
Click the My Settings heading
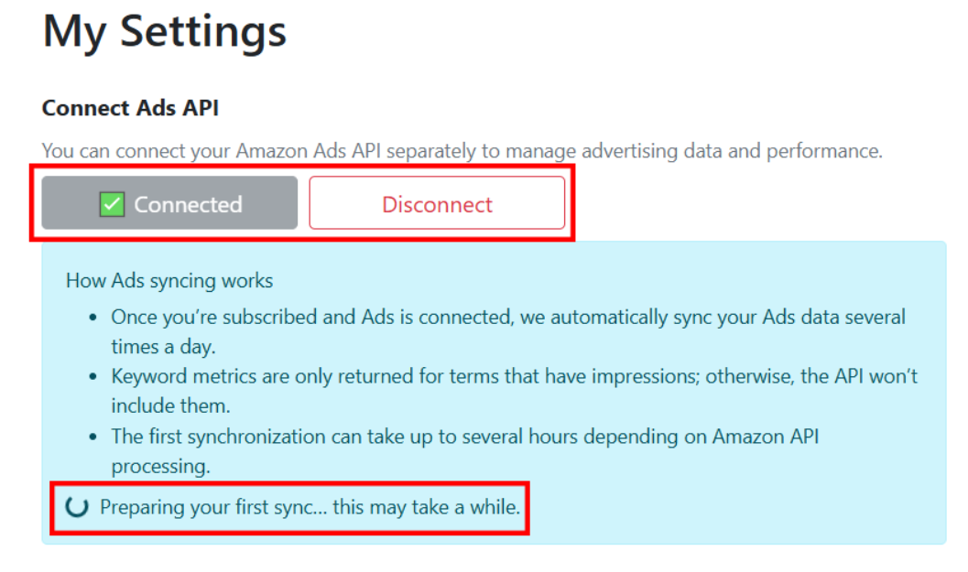point(165,32)
